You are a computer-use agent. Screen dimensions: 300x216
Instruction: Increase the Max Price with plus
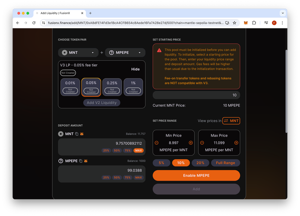(236, 143)
